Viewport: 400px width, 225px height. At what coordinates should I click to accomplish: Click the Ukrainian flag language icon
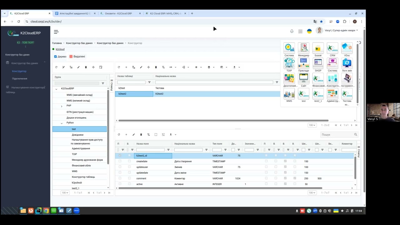(x=309, y=31)
